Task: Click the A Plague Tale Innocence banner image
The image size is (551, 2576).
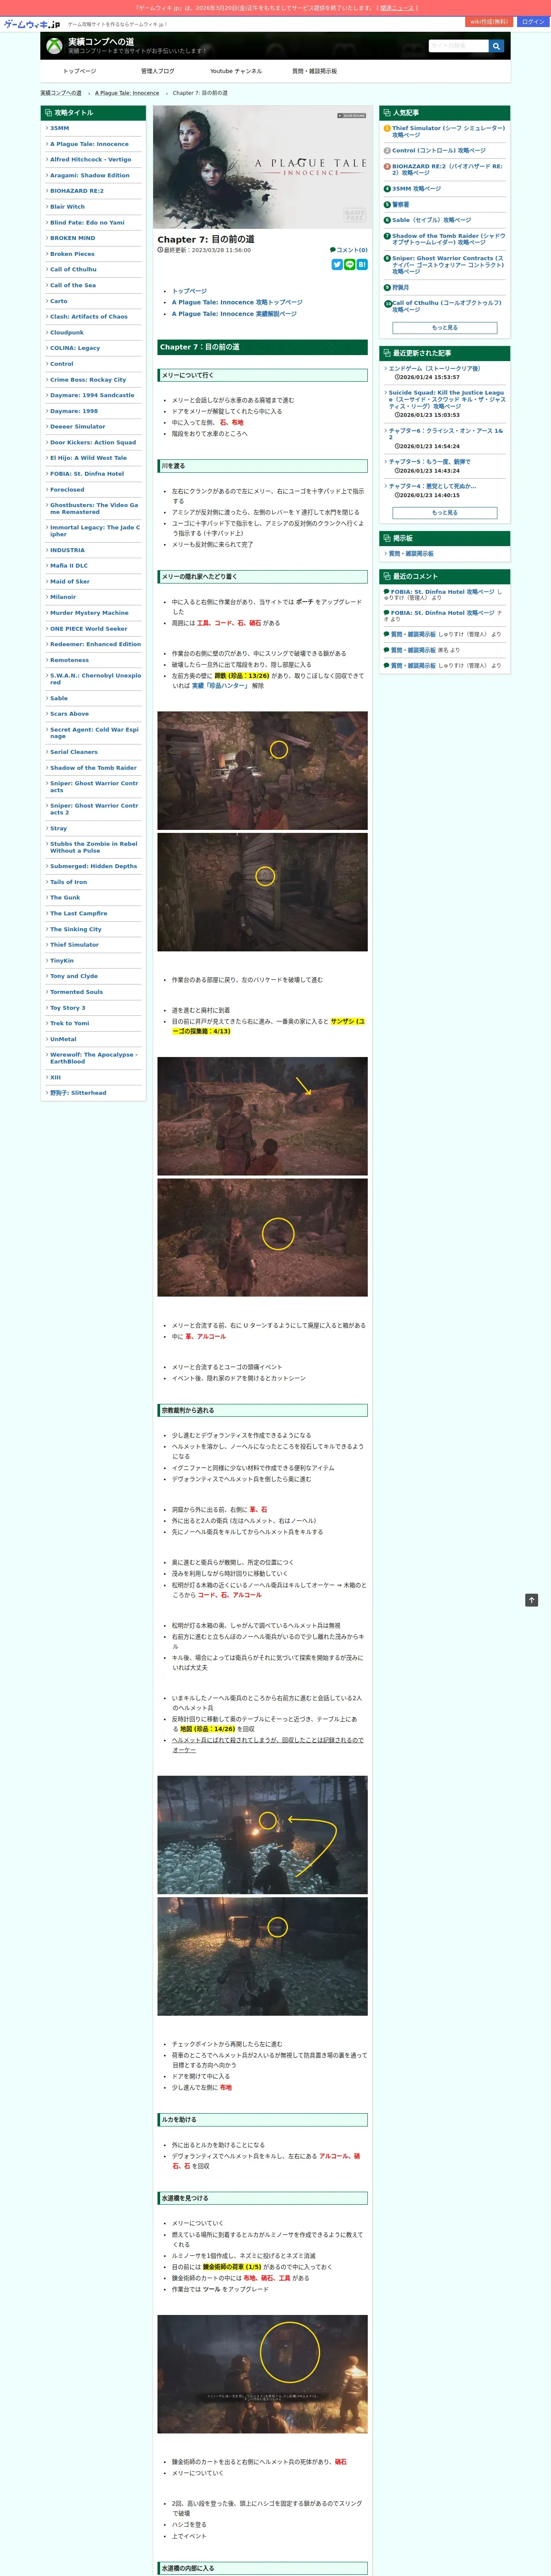Action: (x=262, y=167)
